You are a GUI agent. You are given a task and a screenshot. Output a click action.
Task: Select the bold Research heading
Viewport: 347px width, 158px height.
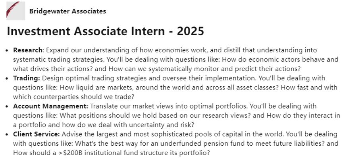[x=27, y=50]
